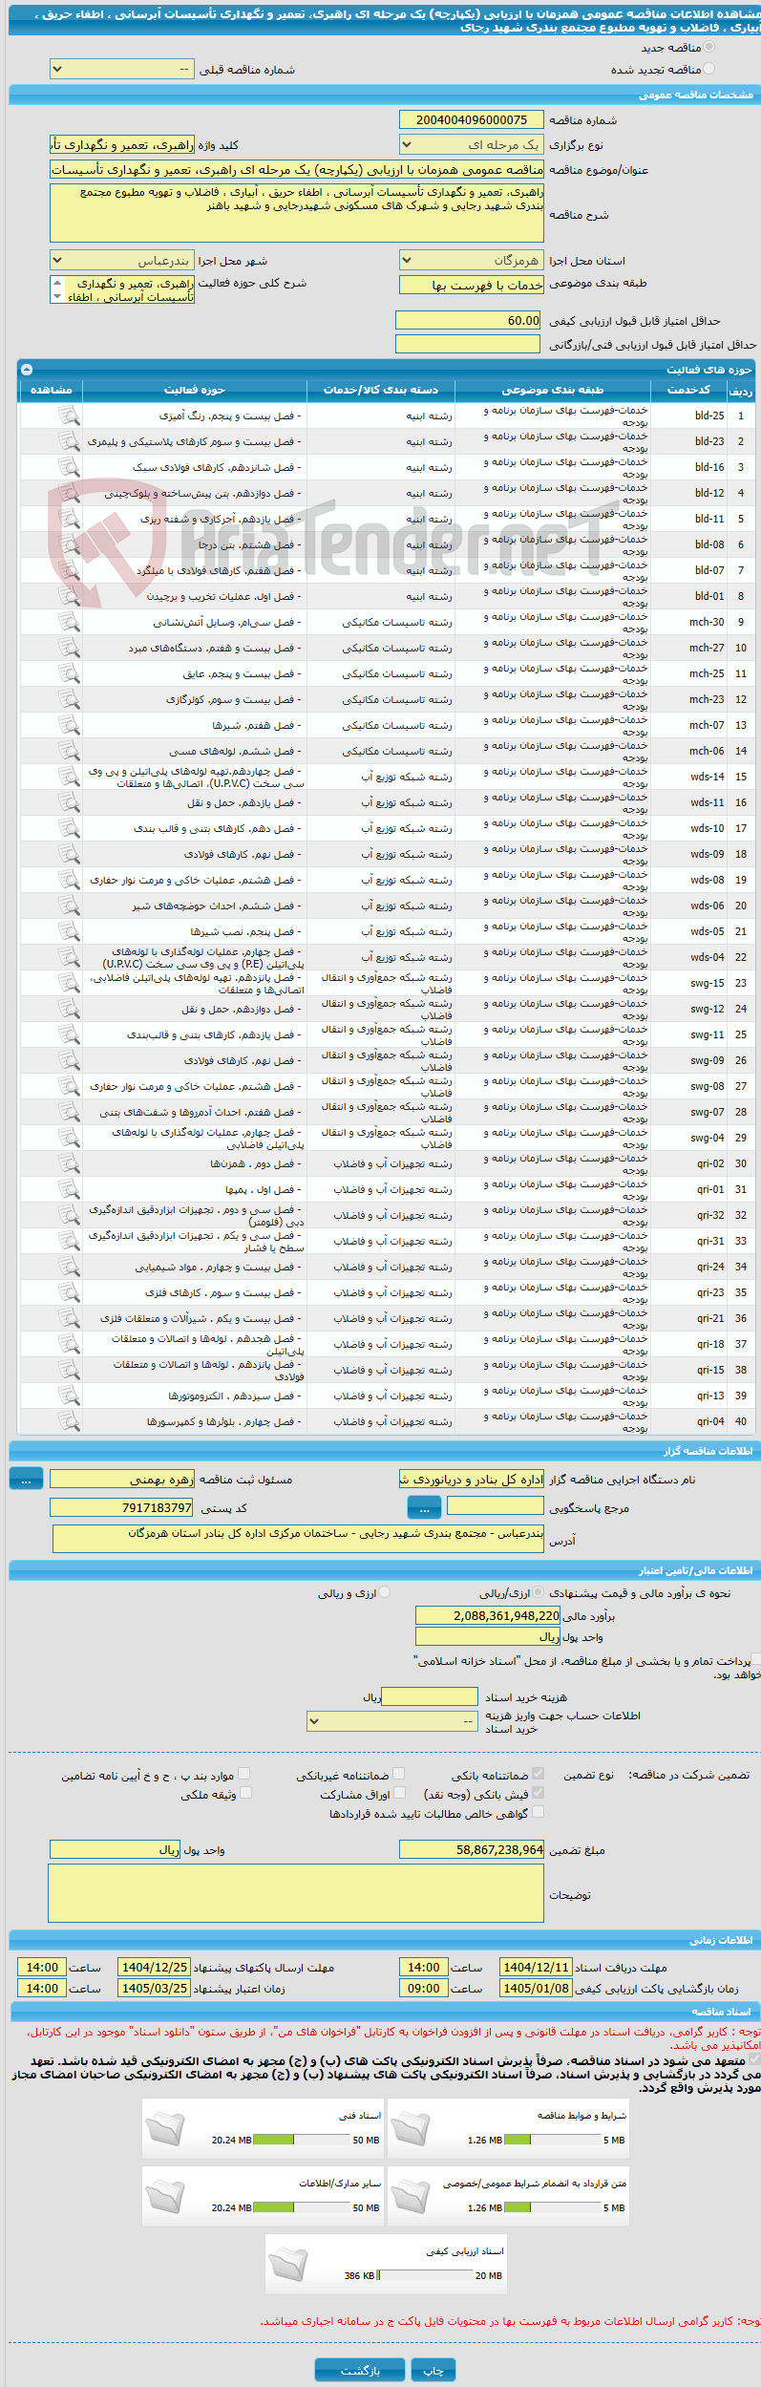Image resolution: width=761 pixels, height=2387 pixels.
Task: Open magnifier icon for row swg-11
Action: pyautogui.click(x=69, y=1034)
